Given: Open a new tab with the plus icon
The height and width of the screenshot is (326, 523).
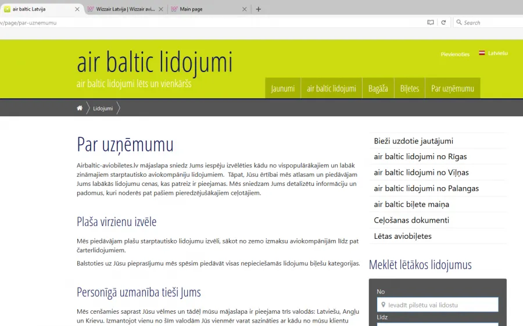Looking at the screenshot, I should [x=258, y=9].
